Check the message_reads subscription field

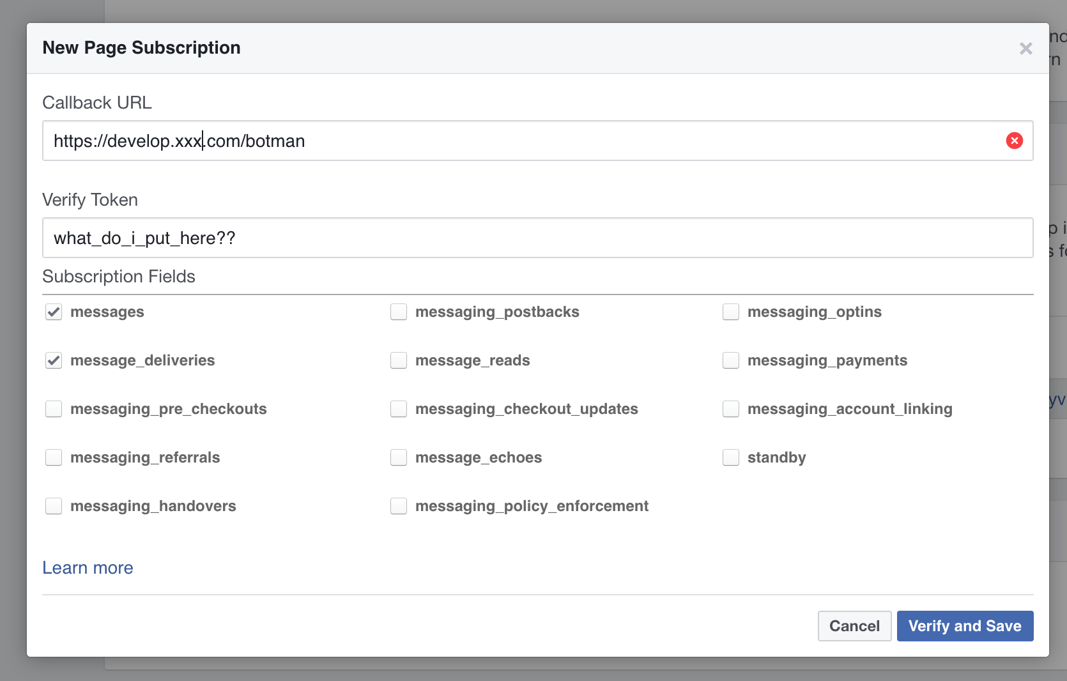coord(399,360)
